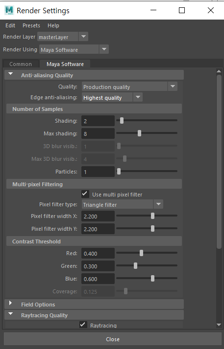Viewport: 224px width, 349px height.
Task: Click the scrollbar up arrow
Action: 219,71
